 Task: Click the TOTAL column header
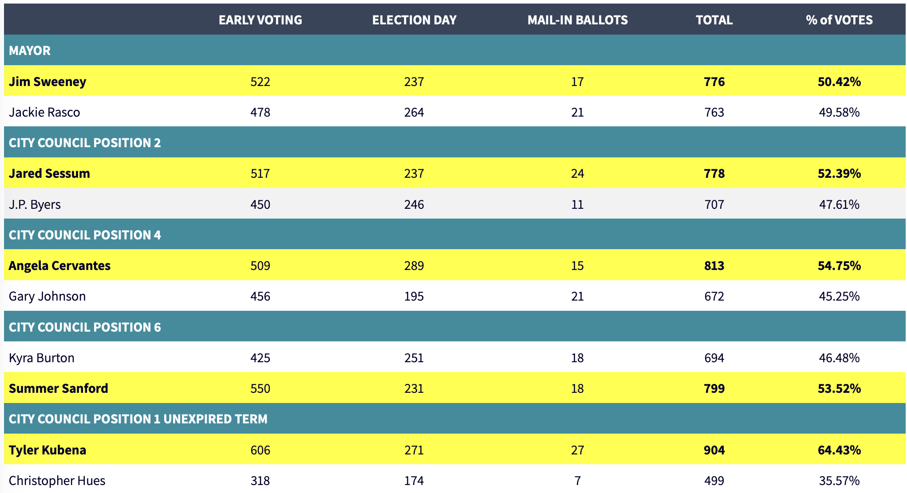pyautogui.click(x=714, y=20)
